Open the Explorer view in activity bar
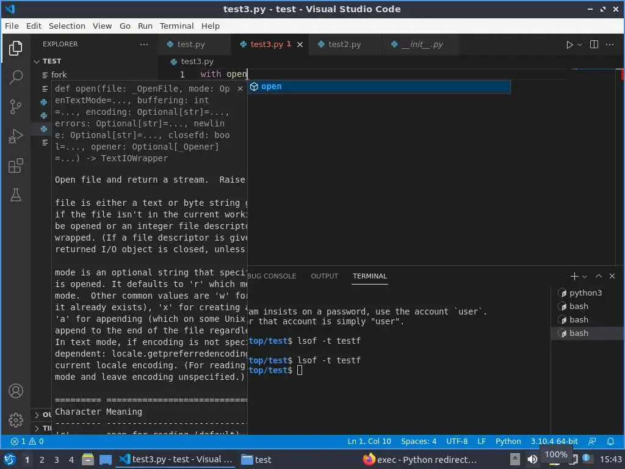Viewport: 625px width, 469px height. pos(15,48)
